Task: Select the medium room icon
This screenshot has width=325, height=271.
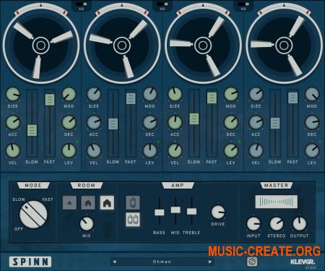Action: [x=88, y=203]
